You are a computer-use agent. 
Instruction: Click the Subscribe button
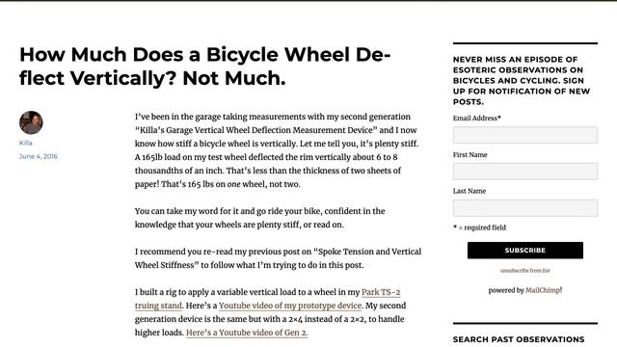[x=524, y=251]
